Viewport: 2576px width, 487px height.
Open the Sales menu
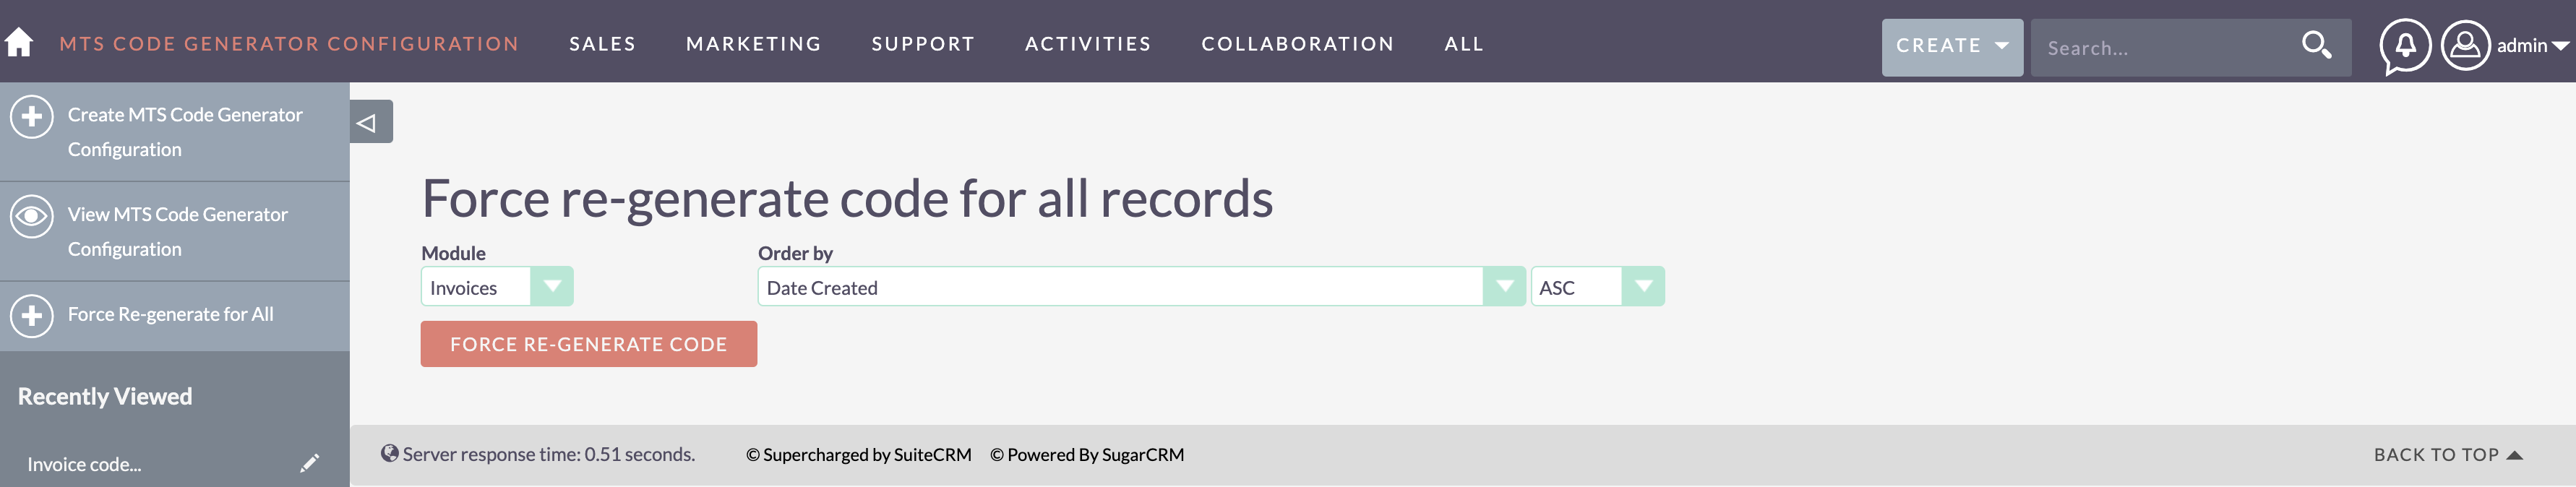602,44
